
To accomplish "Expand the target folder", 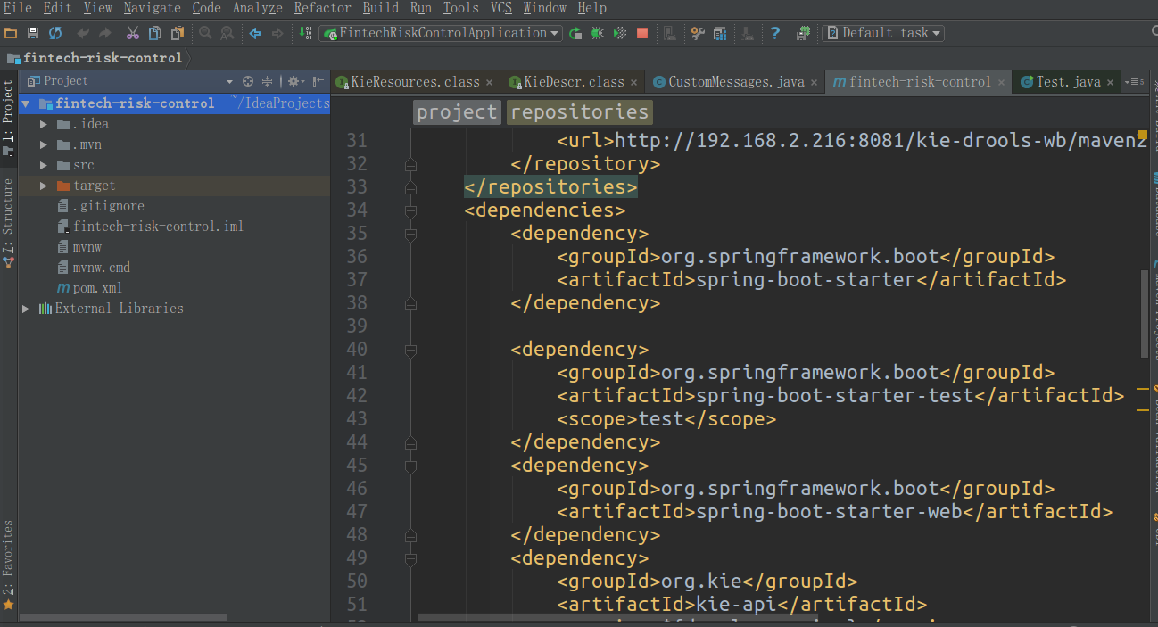I will tap(44, 186).
